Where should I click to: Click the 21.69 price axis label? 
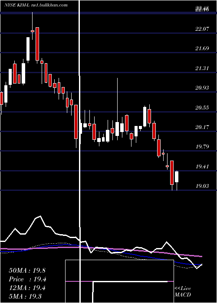tap(202, 48)
